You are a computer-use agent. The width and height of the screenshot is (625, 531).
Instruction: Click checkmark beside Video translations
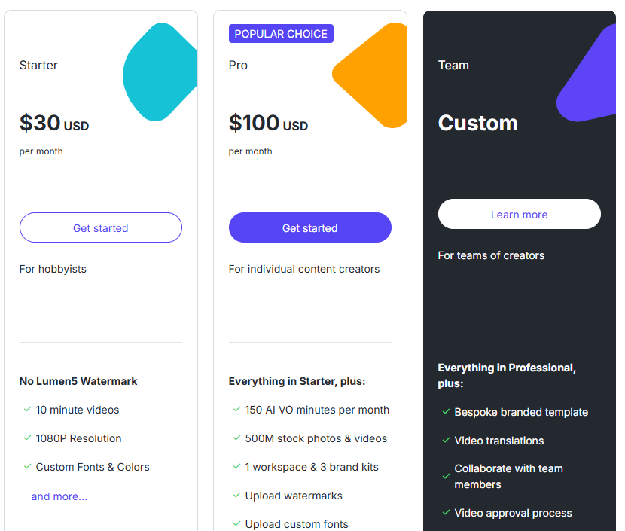click(x=446, y=441)
